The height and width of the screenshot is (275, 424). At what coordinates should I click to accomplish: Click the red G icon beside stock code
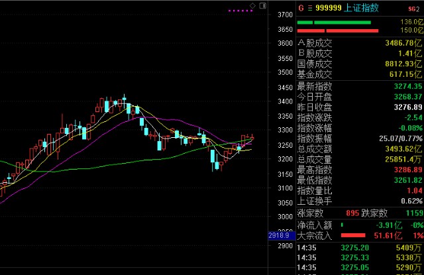[x=301, y=8]
